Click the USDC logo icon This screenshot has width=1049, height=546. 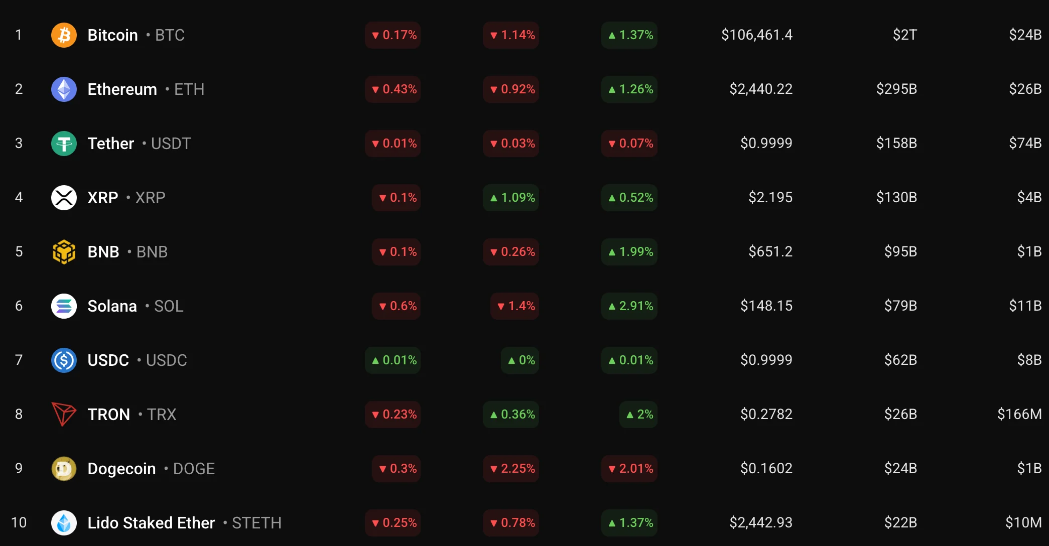click(64, 360)
